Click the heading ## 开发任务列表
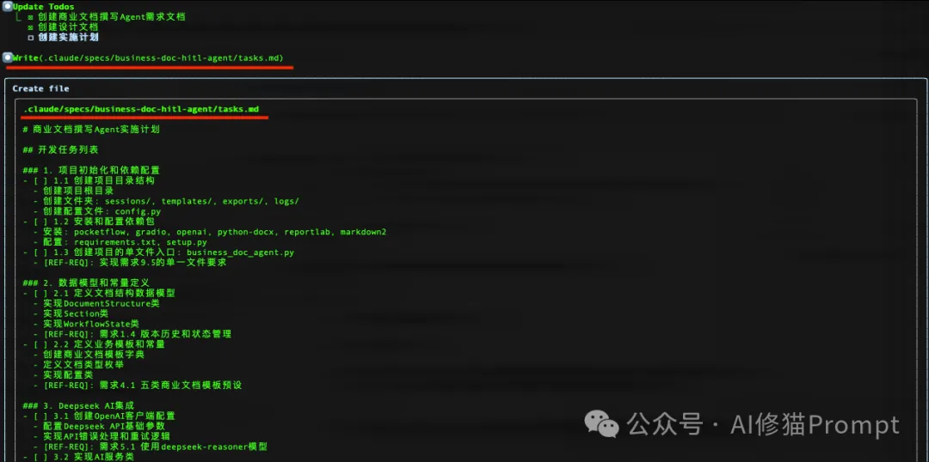Screen dimensions: 929x462 click(61, 150)
